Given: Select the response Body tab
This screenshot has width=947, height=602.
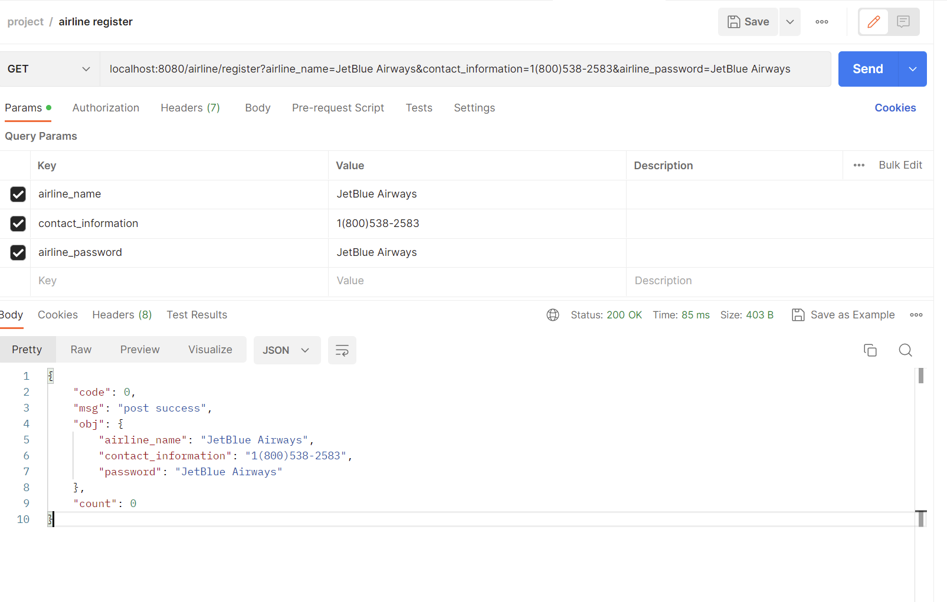Looking at the screenshot, I should pyautogui.click(x=11, y=315).
